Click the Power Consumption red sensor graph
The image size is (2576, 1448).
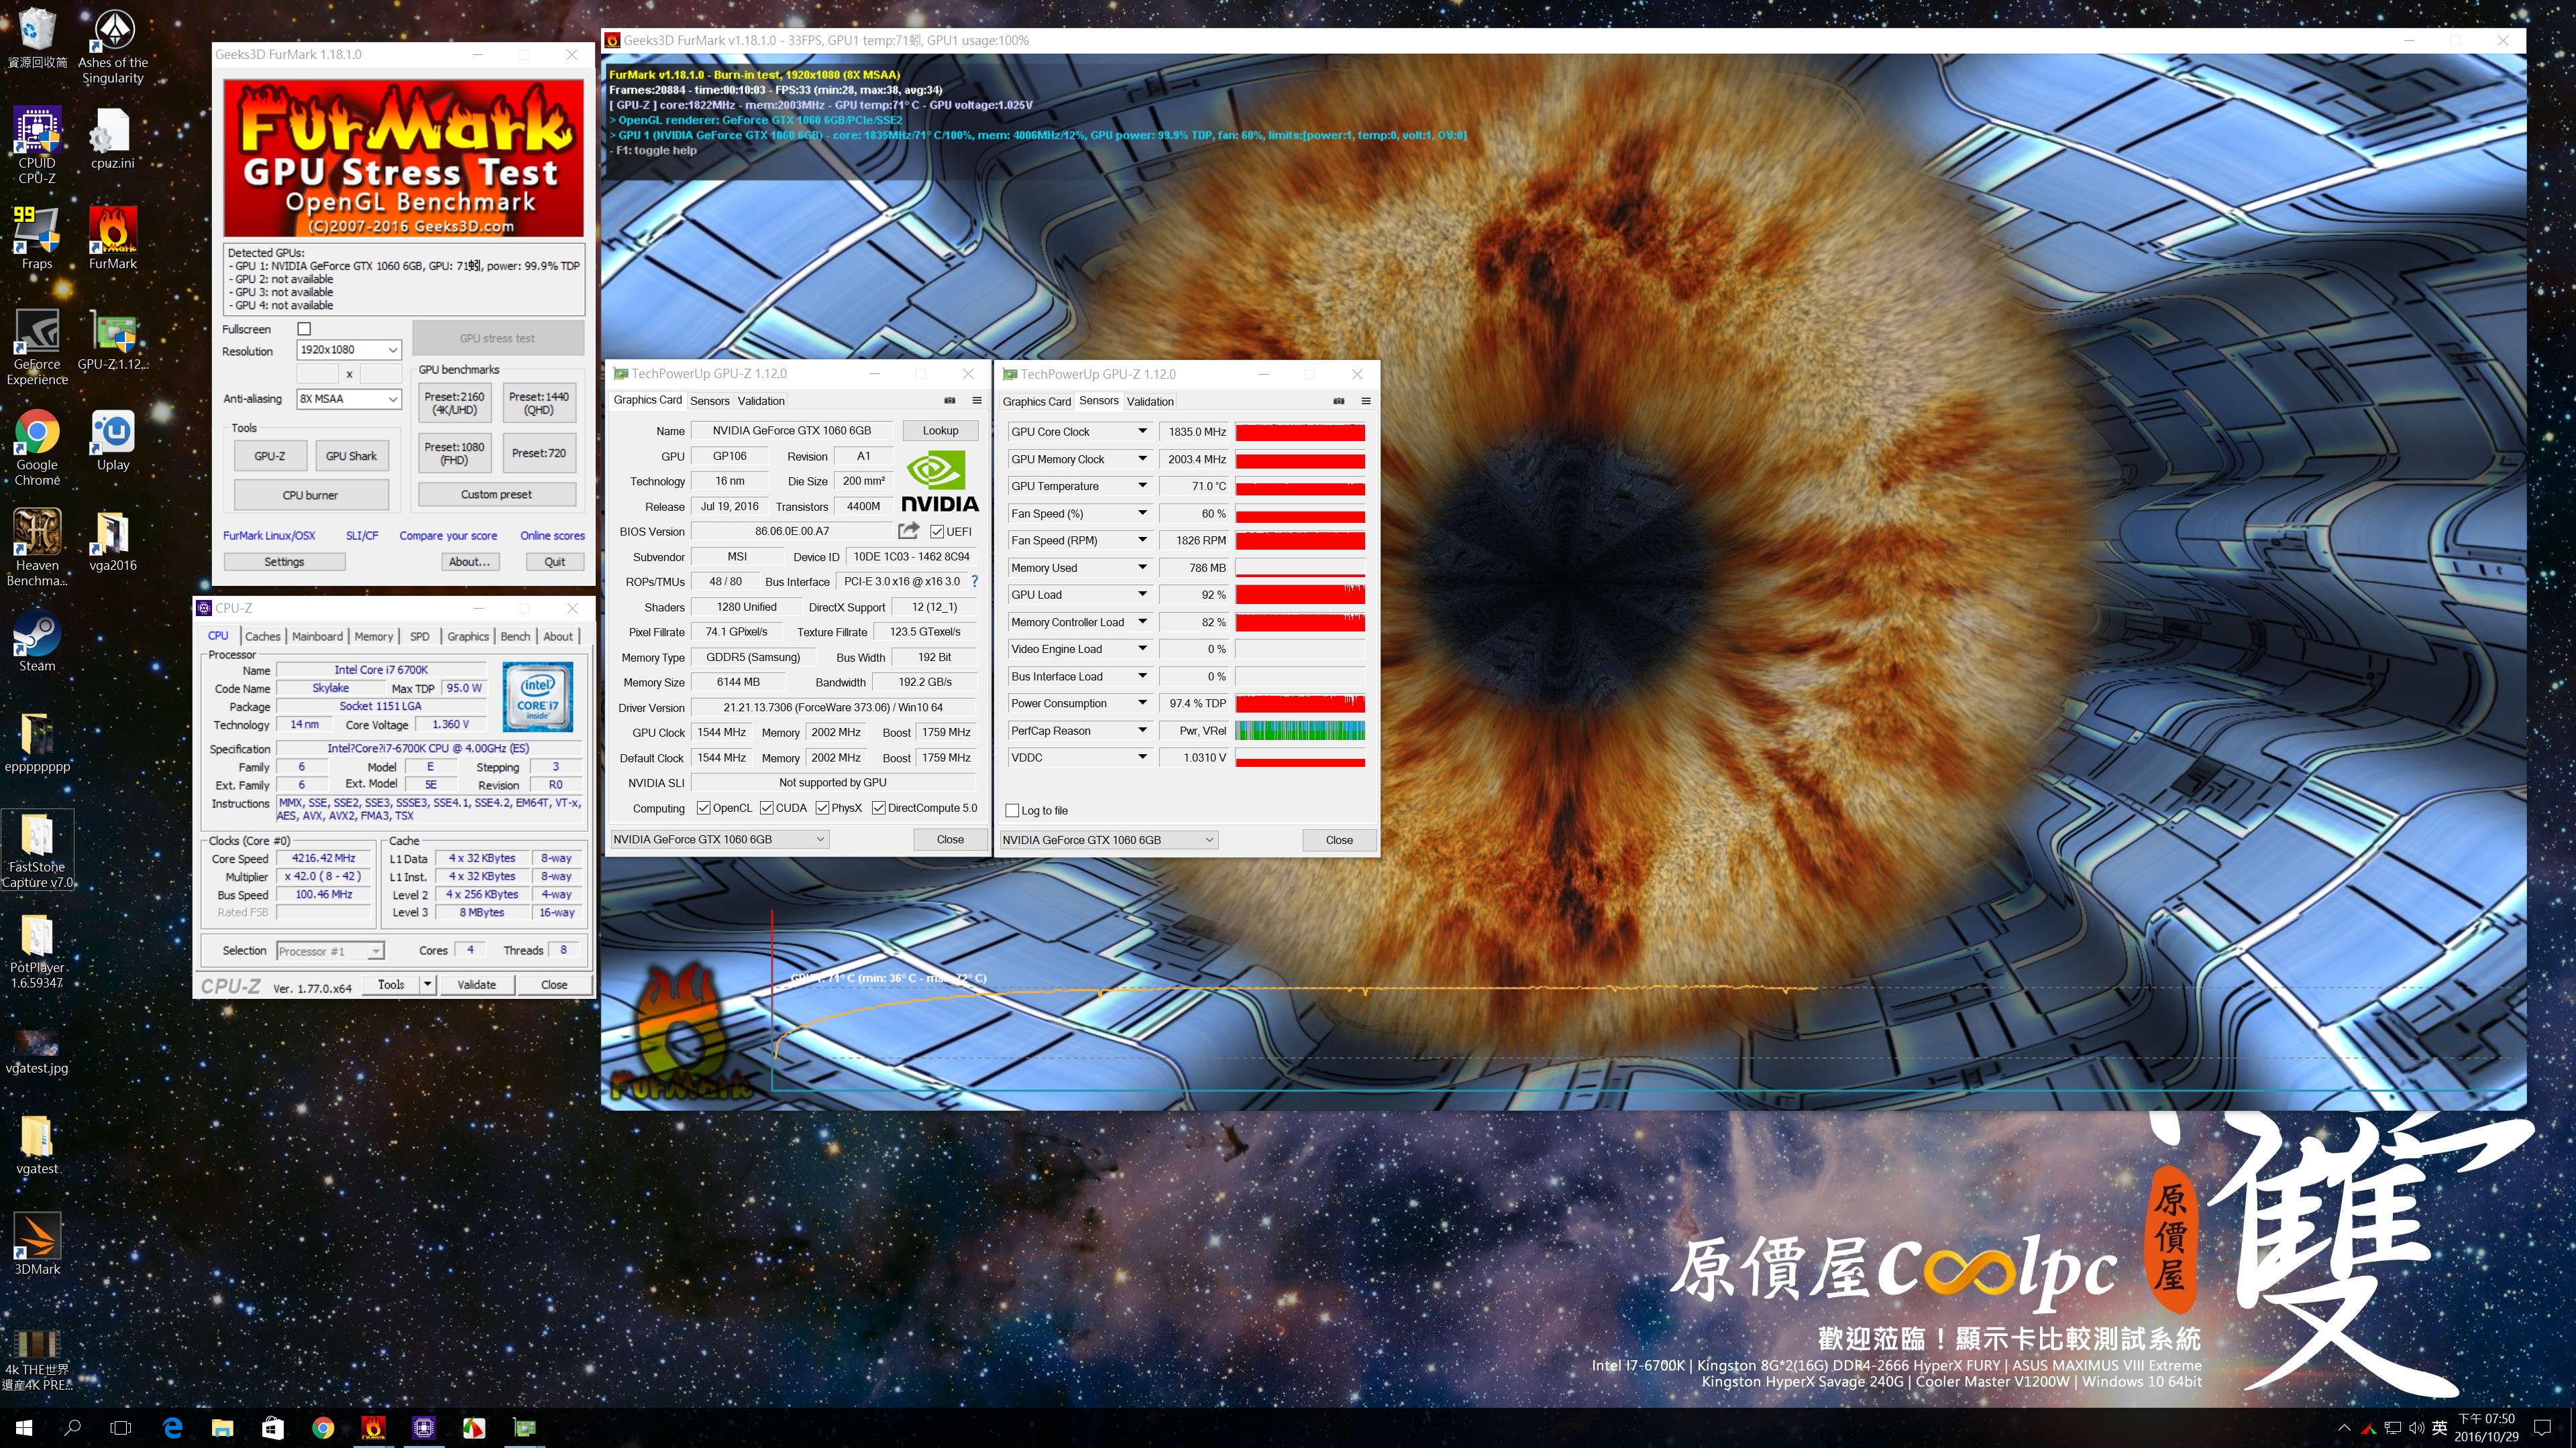point(1300,703)
